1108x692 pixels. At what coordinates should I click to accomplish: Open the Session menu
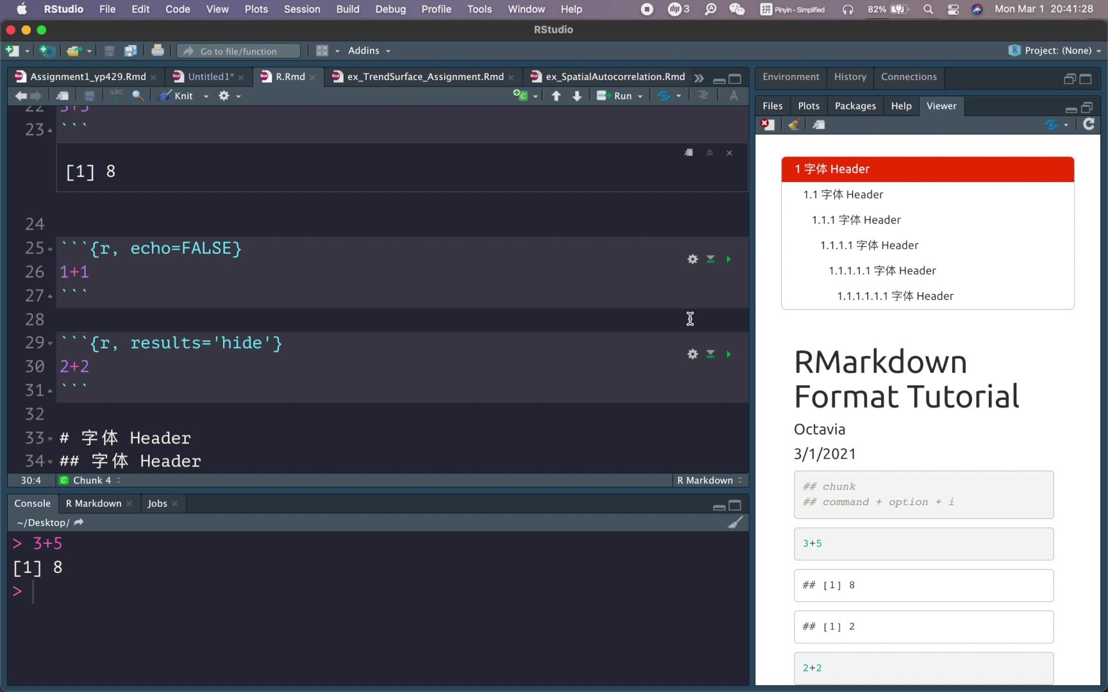point(302,9)
